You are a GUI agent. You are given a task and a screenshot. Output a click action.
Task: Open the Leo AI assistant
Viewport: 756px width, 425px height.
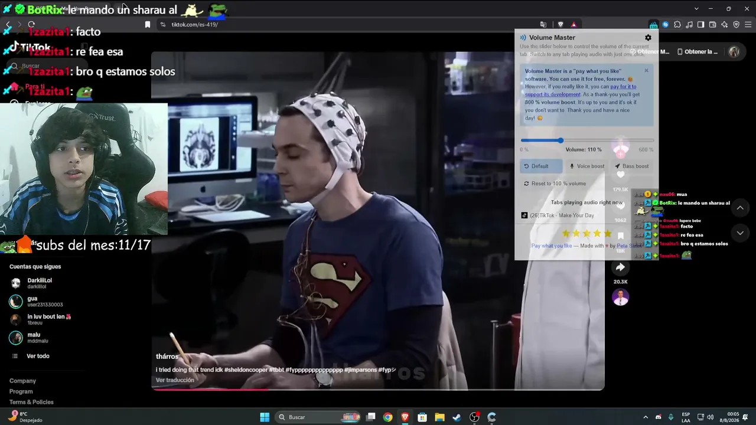[725, 25]
